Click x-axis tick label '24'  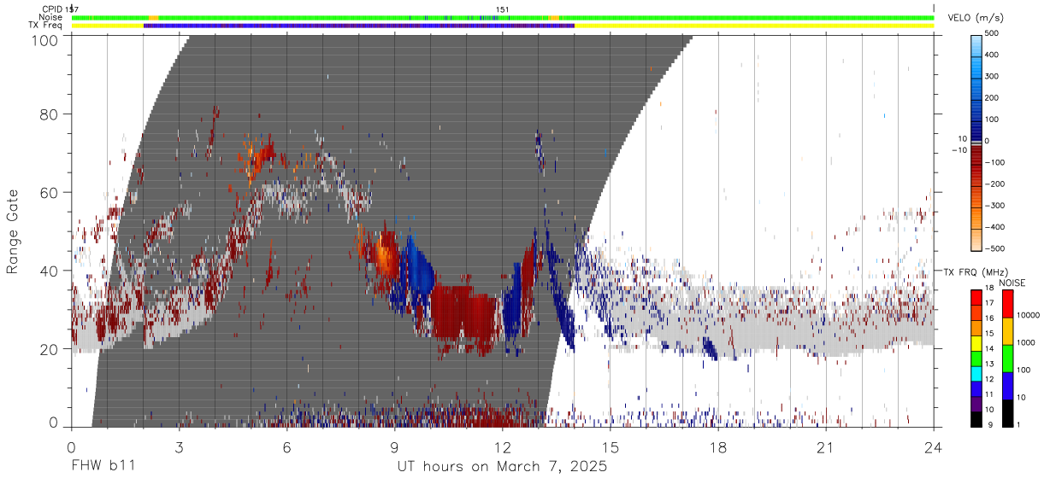933,447
